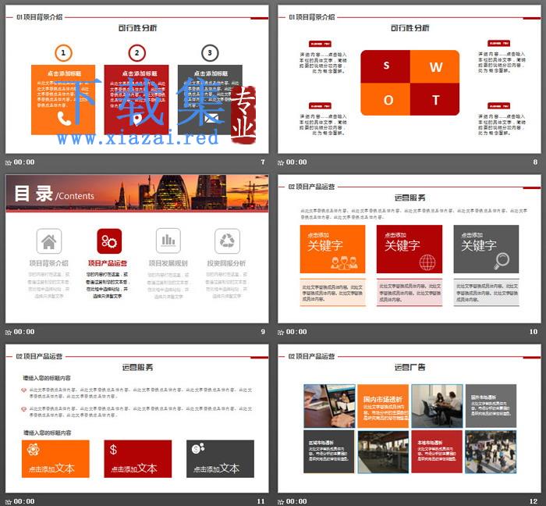546x506 pixels.
Task: Click the 00:00 timing under slide 8
Action: click(x=296, y=162)
